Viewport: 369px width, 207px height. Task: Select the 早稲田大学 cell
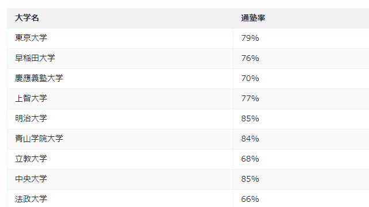(120, 59)
